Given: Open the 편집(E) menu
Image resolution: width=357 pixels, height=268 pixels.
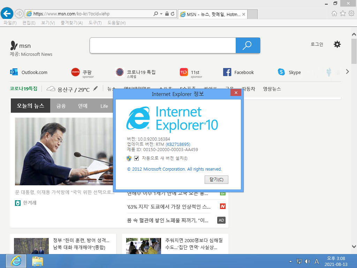Looking at the screenshot, I should point(29,23).
